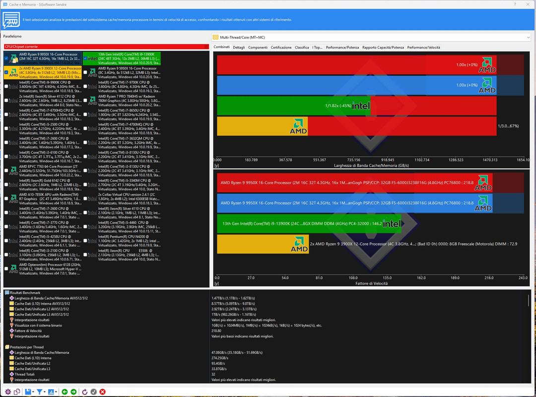Click the yellow AMD bar in bandwidth chart
Image resolution: width=536 pixels, height=397 pixels.
coord(262,126)
